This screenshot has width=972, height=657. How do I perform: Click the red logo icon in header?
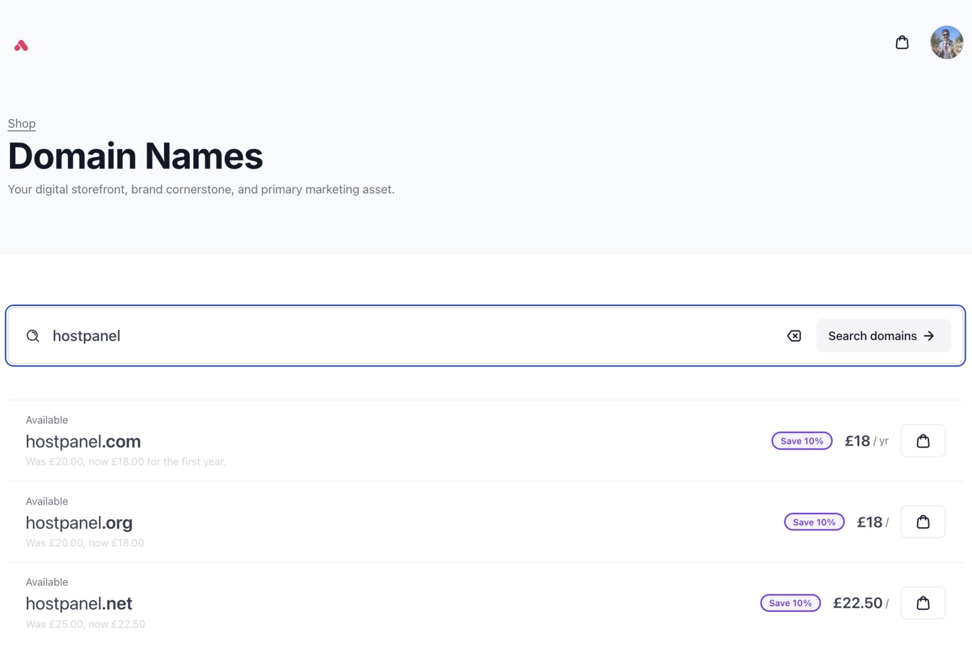pos(21,46)
